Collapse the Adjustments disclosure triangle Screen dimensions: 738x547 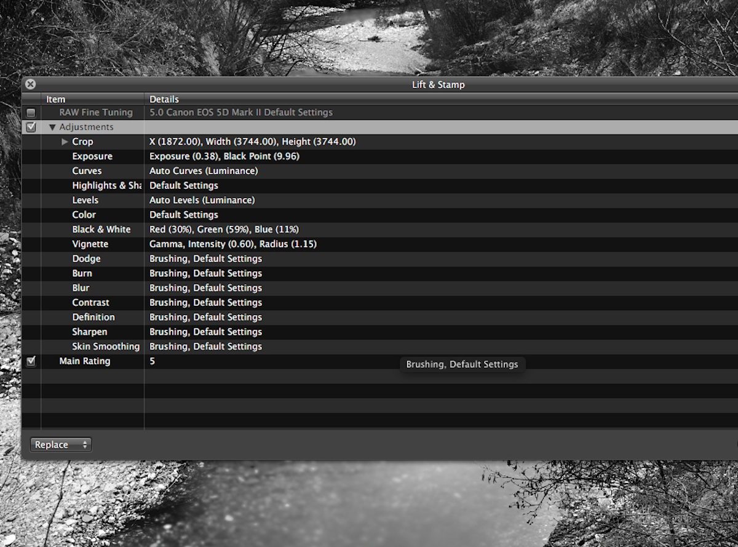point(52,127)
